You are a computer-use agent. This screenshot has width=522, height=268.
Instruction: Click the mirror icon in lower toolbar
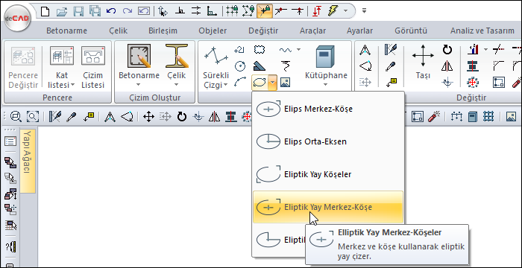pyautogui.click(x=214, y=117)
